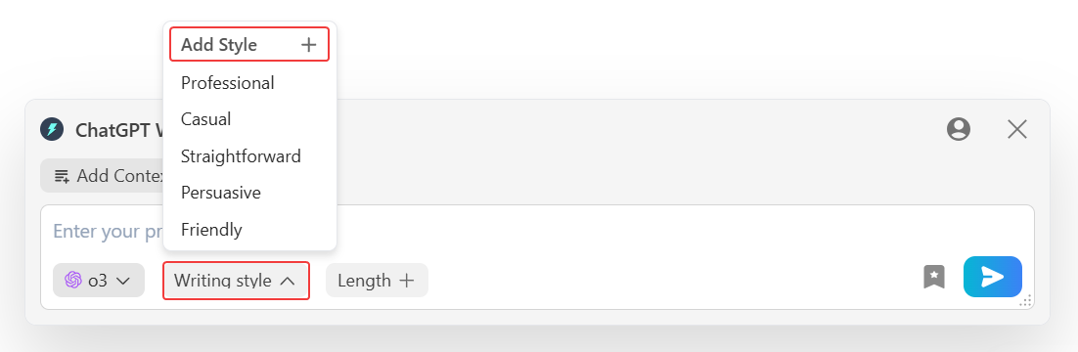
Task: Click the plus icon beside Add Style
Action: coord(309,45)
